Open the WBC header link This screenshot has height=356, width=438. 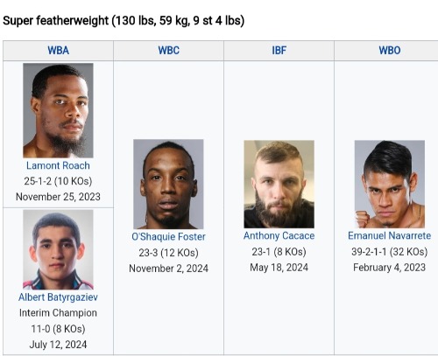[x=168, y=51]
